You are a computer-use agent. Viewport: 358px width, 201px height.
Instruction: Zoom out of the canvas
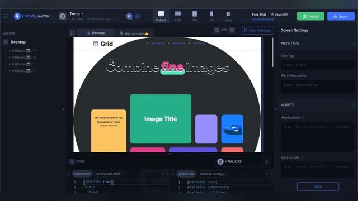216,30
